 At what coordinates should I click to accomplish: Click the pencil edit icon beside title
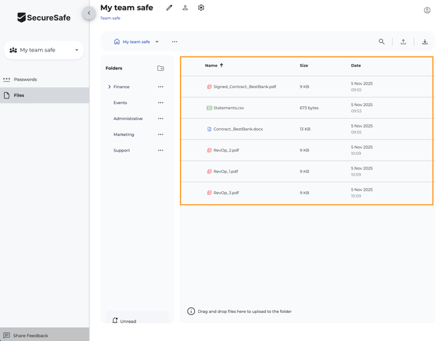point(169,8)
